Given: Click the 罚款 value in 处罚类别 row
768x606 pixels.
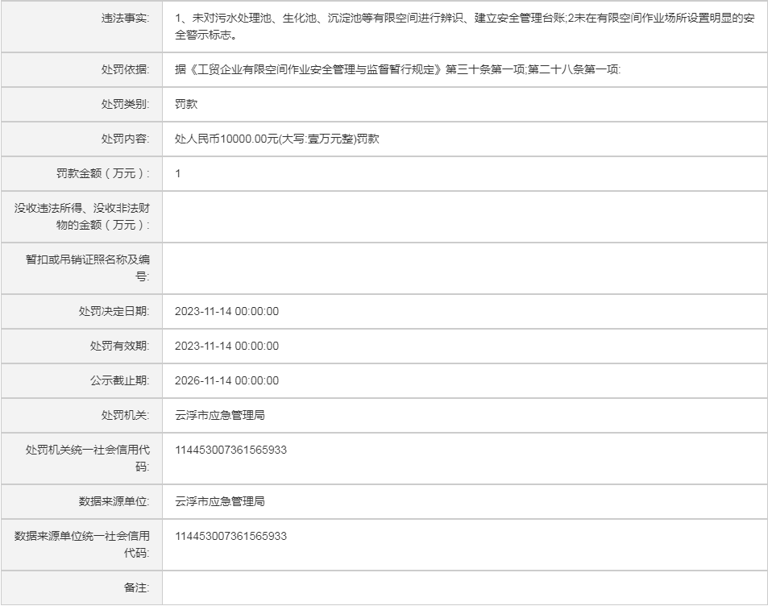Looking at the screenshot, I should pos(186,104).
